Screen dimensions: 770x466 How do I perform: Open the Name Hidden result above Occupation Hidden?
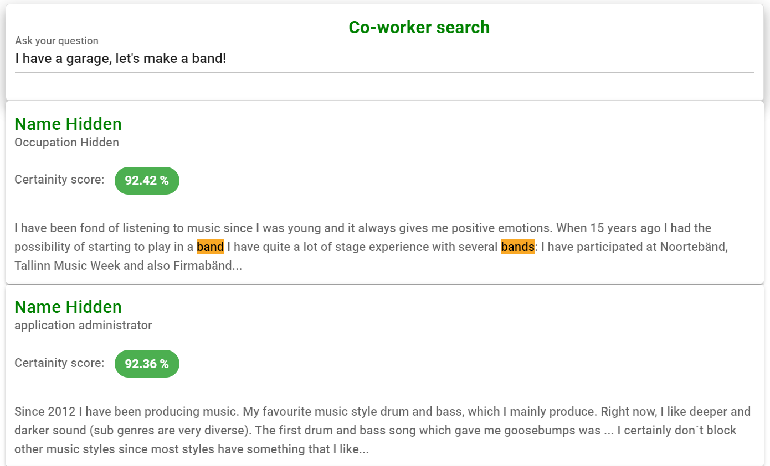click(x=68, y=124)
